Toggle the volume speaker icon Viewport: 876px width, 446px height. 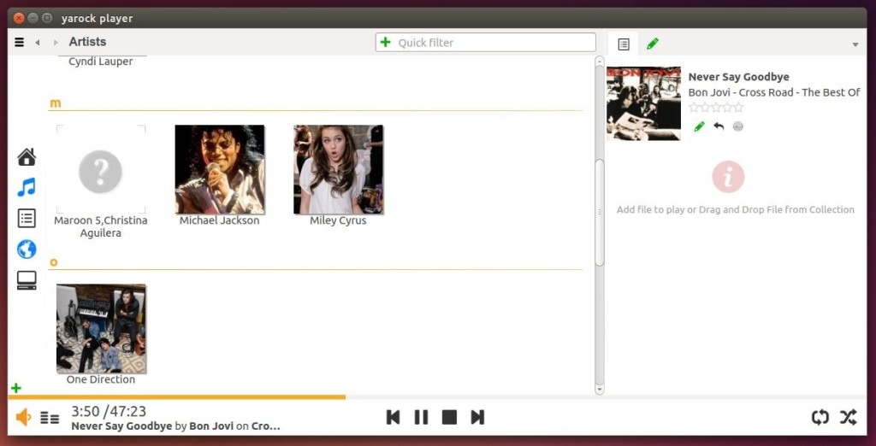tap(23, 417)
